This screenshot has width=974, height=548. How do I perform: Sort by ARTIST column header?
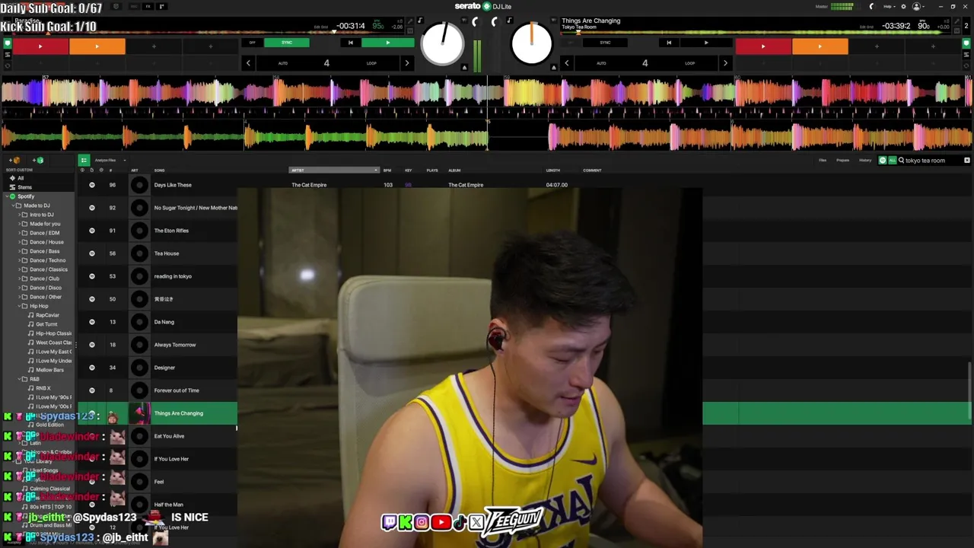tap(333, 170)
